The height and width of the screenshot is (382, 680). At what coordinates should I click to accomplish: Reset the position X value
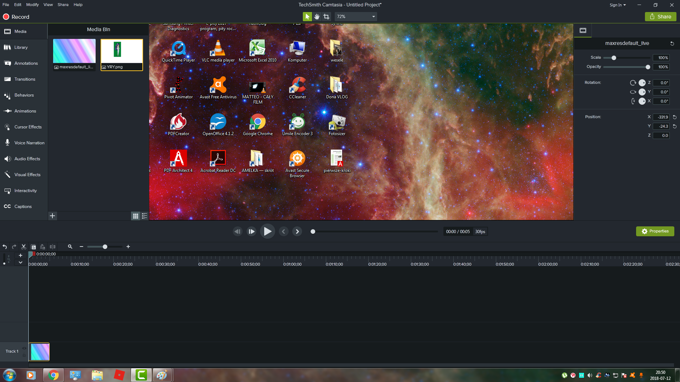pos(675,117)
